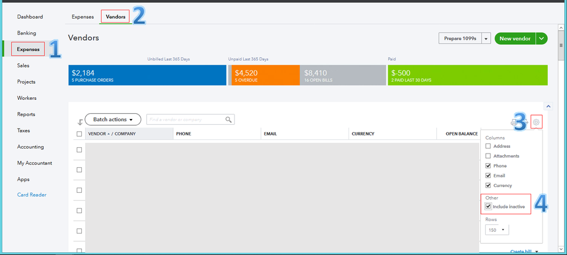The image size is (567, 255).
Task: Go to Banking in the sidebar
Action: point(27,33)
